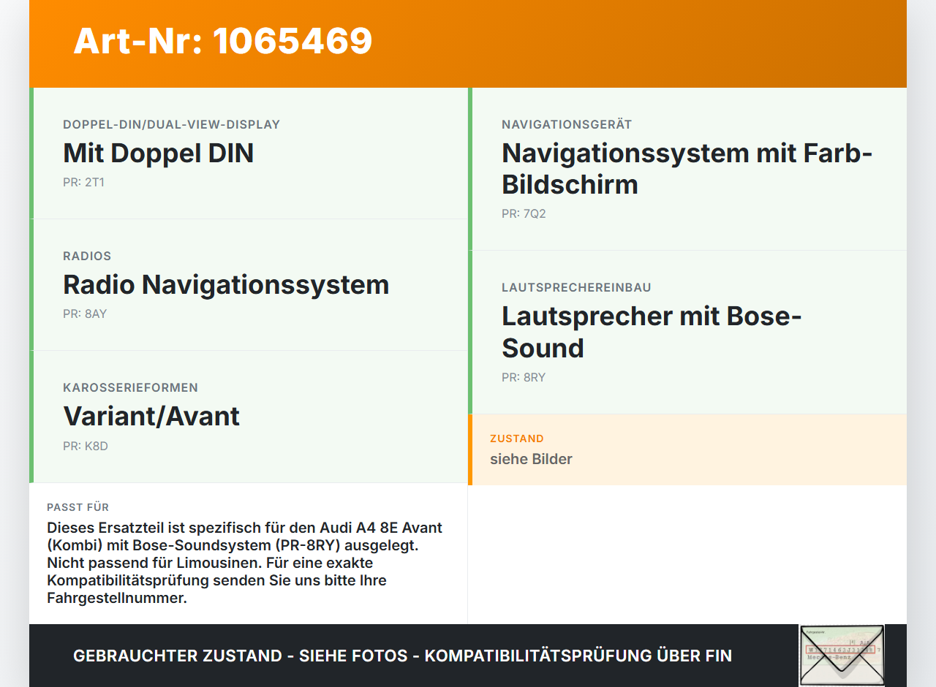Click 'PR: K8D' code
Viewport: 936px width, 687px height.
coord(86,446)
